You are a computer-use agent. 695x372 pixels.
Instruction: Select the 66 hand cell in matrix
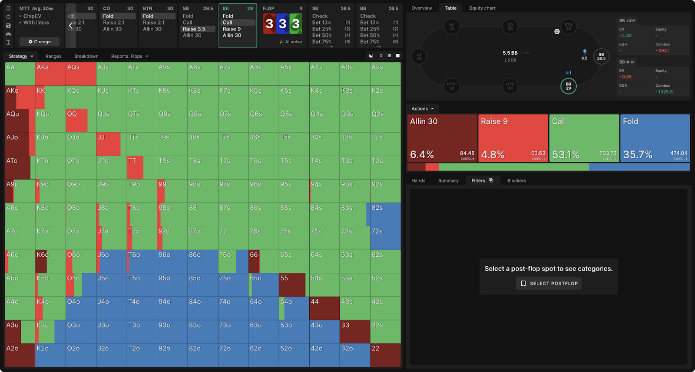(254, 261)
